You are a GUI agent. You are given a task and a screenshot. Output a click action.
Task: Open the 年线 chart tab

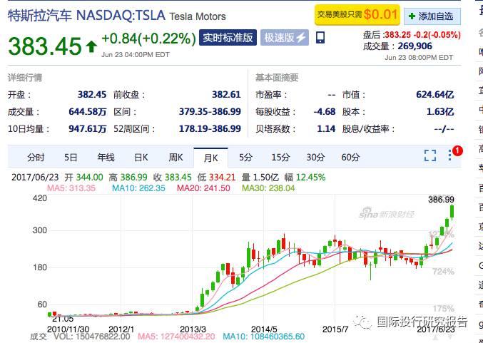[x=106, y=158]
